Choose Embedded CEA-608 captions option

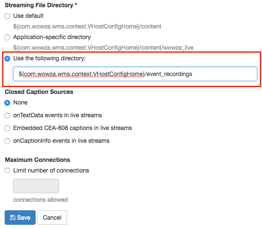pyautogui.click(x=7, y=128)
